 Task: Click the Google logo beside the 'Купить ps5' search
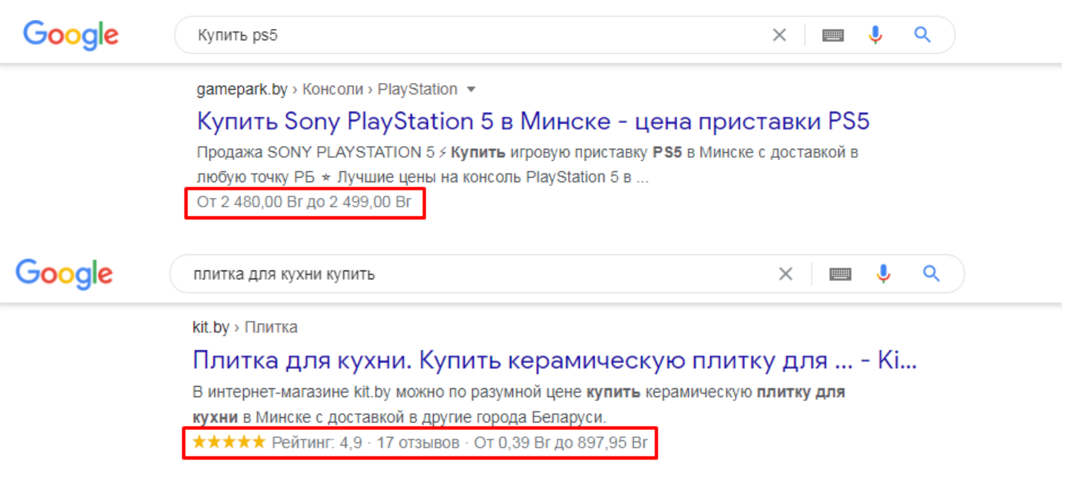70,36
